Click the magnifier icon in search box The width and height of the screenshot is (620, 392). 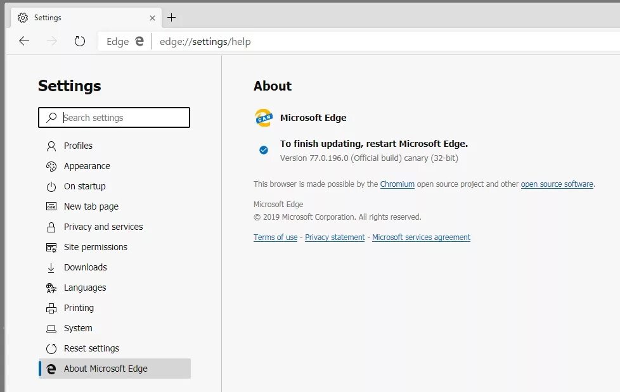[51, 117]
